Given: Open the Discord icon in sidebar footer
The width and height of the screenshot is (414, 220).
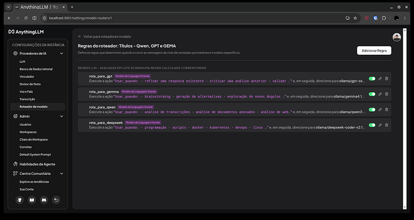Looking at the screenshot, I should pos(44,200).
